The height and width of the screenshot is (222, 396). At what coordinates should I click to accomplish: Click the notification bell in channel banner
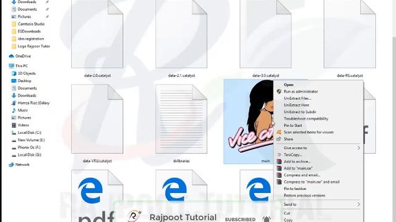[x=267, y=219]
